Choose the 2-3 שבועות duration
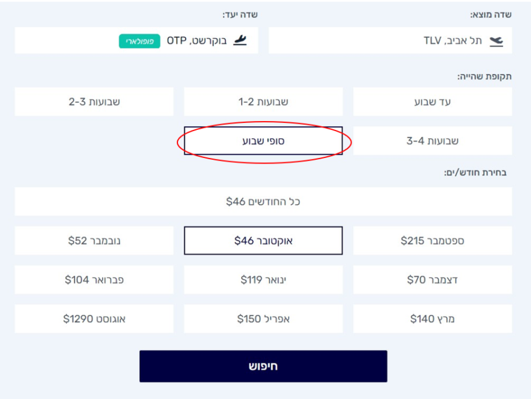 (94, 101)
